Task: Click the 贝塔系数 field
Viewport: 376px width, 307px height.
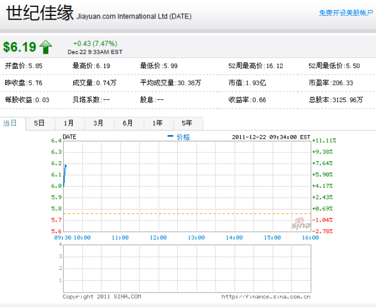Action: pyautogui.click(x=91, y=100)
